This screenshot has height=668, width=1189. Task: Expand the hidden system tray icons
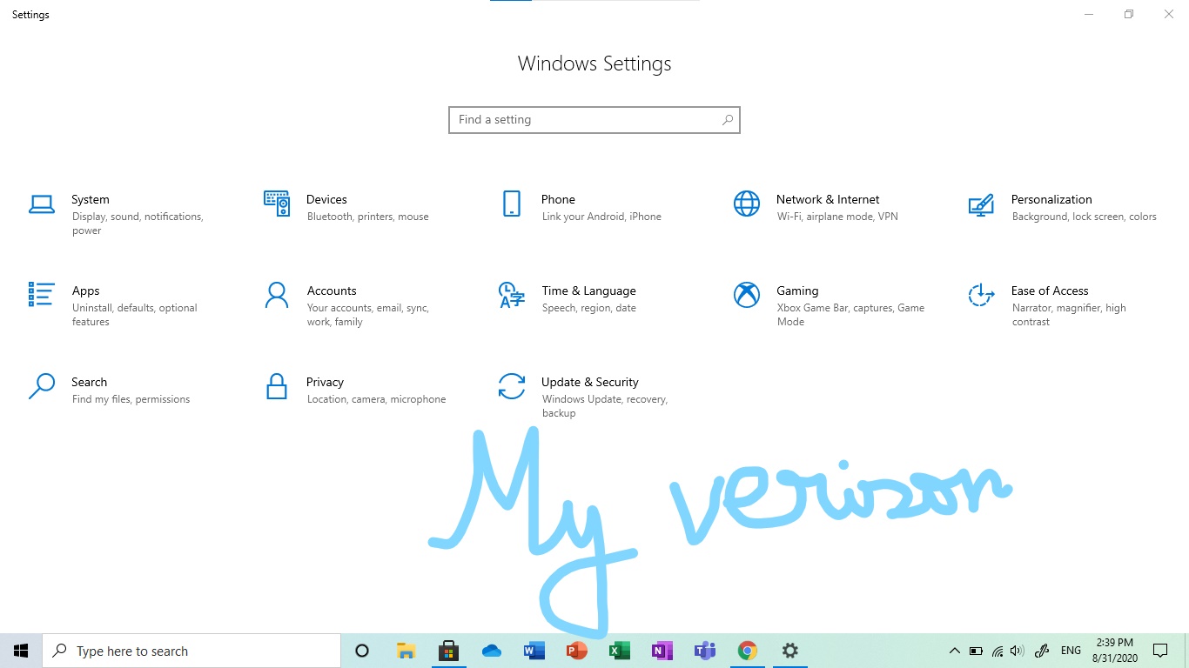pyautogui.click(x=954, y=651)
